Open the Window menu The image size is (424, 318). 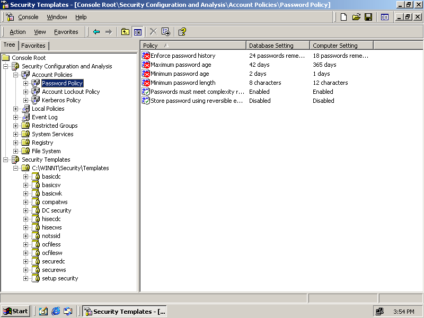tap(57, 17)
